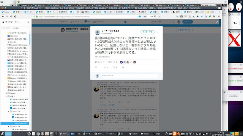The height and width of the screenshot is (136, 243).
Task: Follow the tweet author in popup
Action: 147,32
